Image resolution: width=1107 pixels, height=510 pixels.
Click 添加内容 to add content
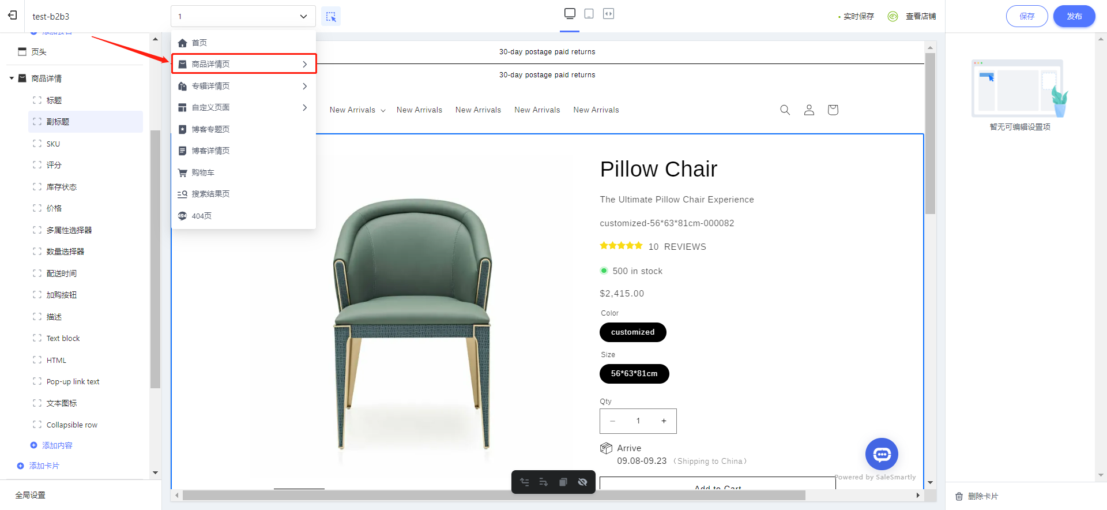click(51, 445)
